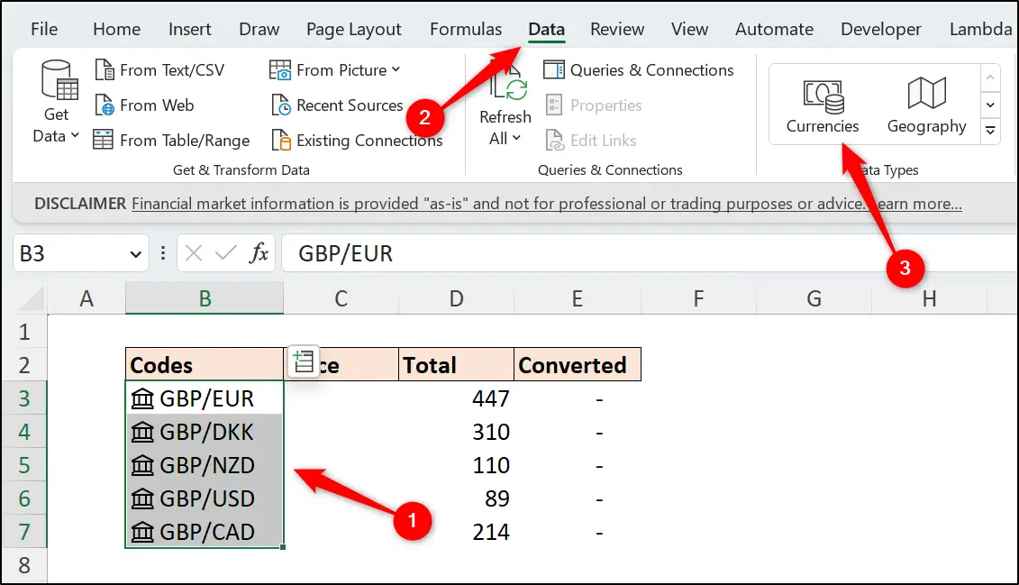The width and height of the screenshot is (1019, 585).
Task: Click into the formula bar with GBP/EUR
Action: coord(650,253)
